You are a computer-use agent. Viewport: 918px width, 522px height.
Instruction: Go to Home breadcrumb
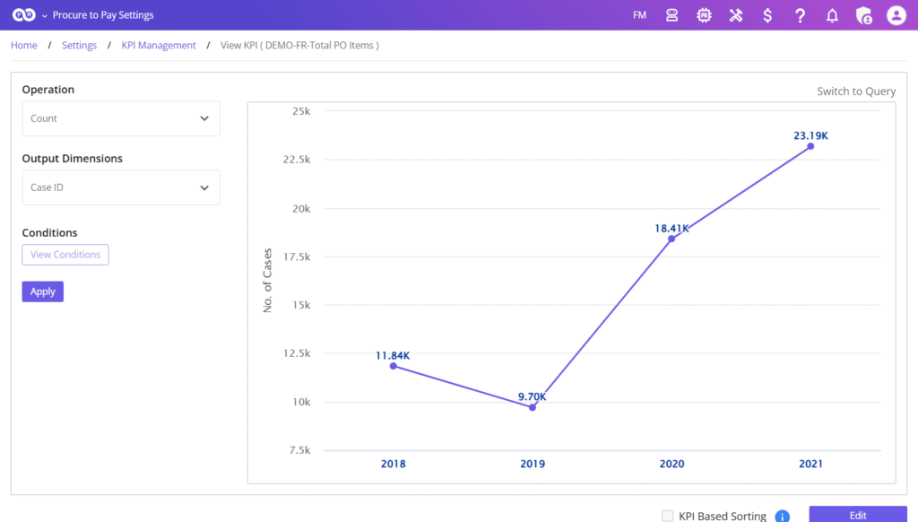pyautogui.click(x=24, y=46)
